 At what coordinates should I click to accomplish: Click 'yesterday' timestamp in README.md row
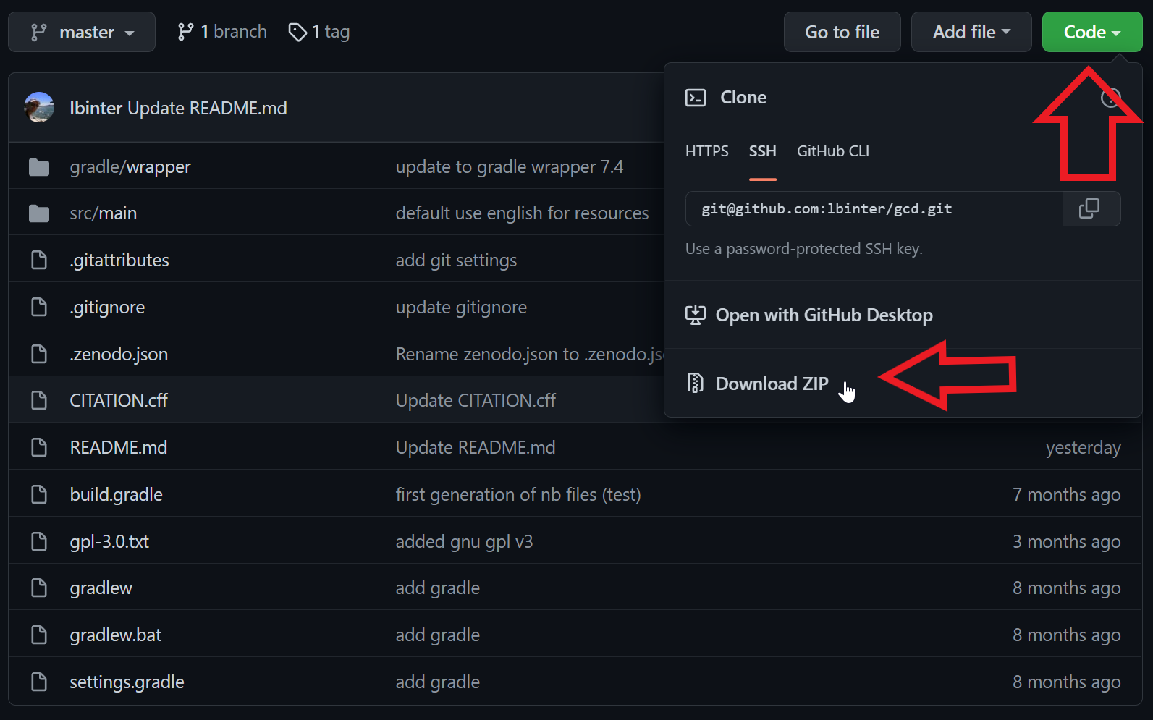pos(1084,448)
